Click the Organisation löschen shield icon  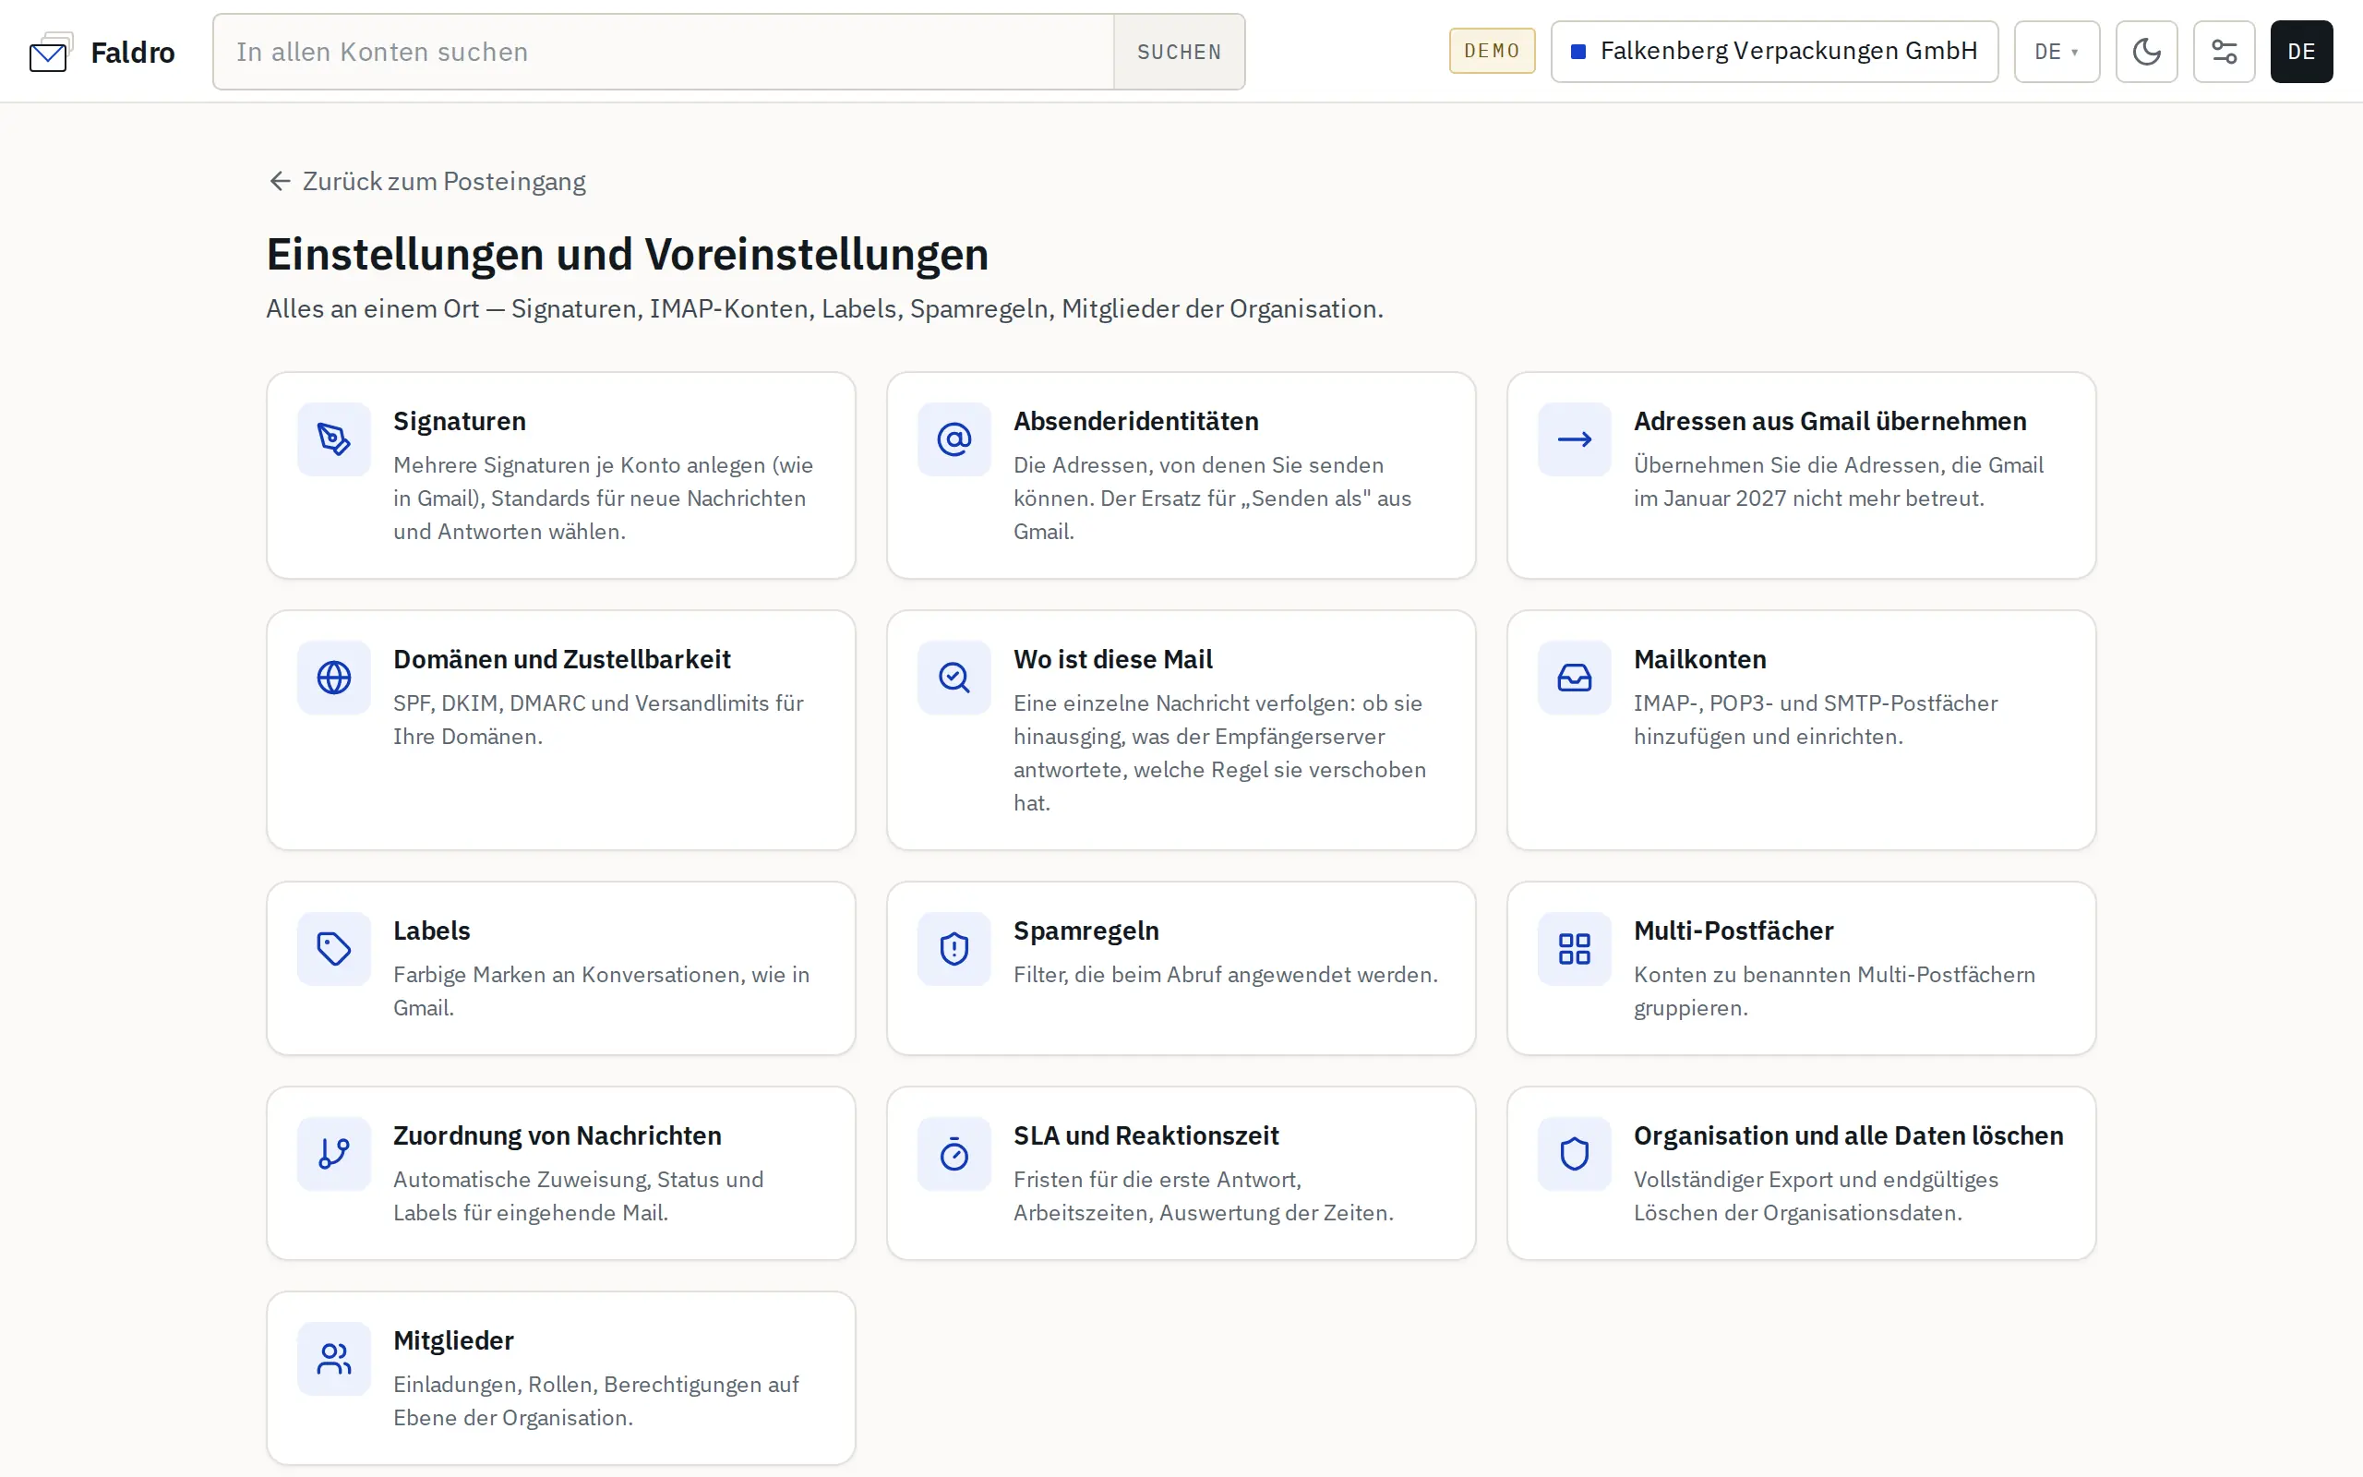pos(1574,1154)
